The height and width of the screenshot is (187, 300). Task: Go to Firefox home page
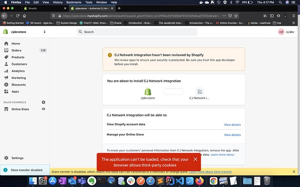(x=24, y=16)
